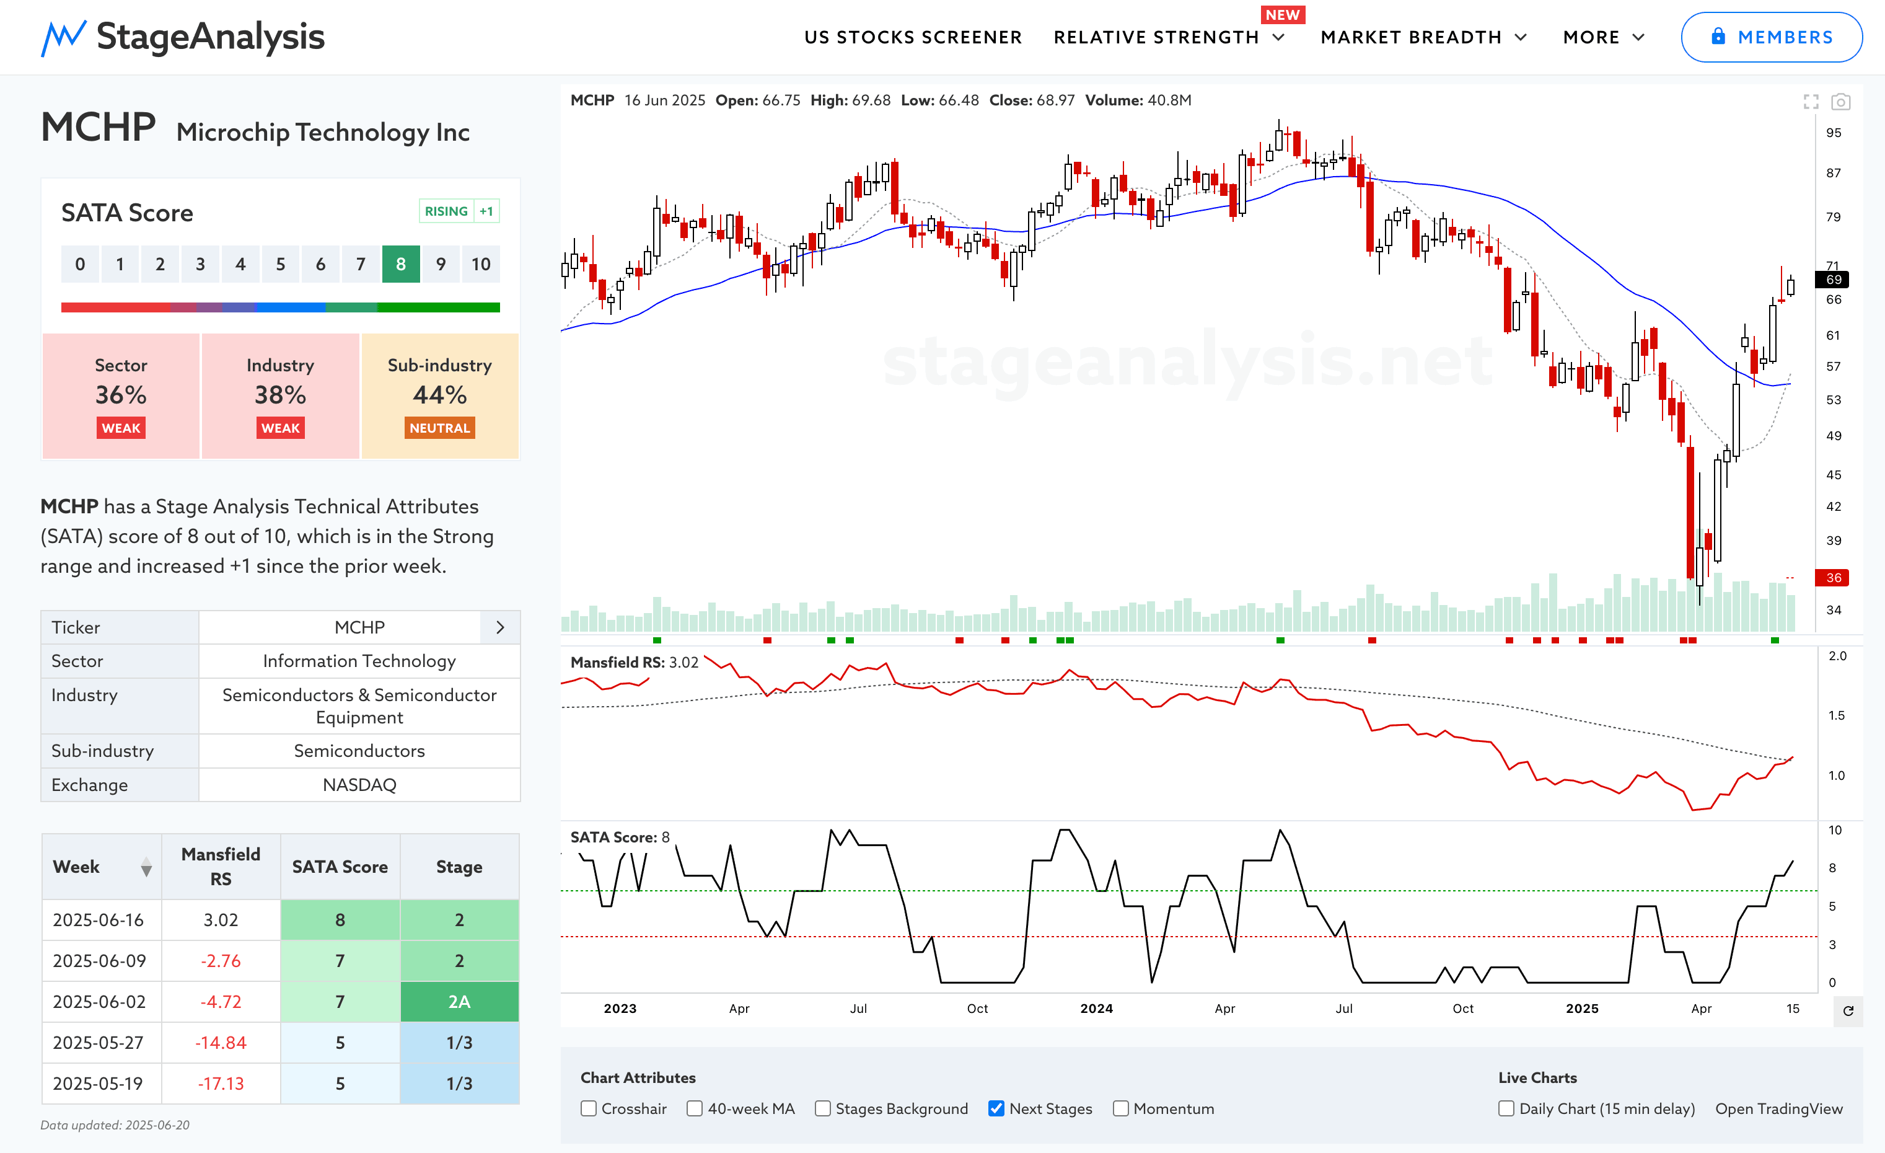Click the Microchip Technology Inc heading

[323, 133]
